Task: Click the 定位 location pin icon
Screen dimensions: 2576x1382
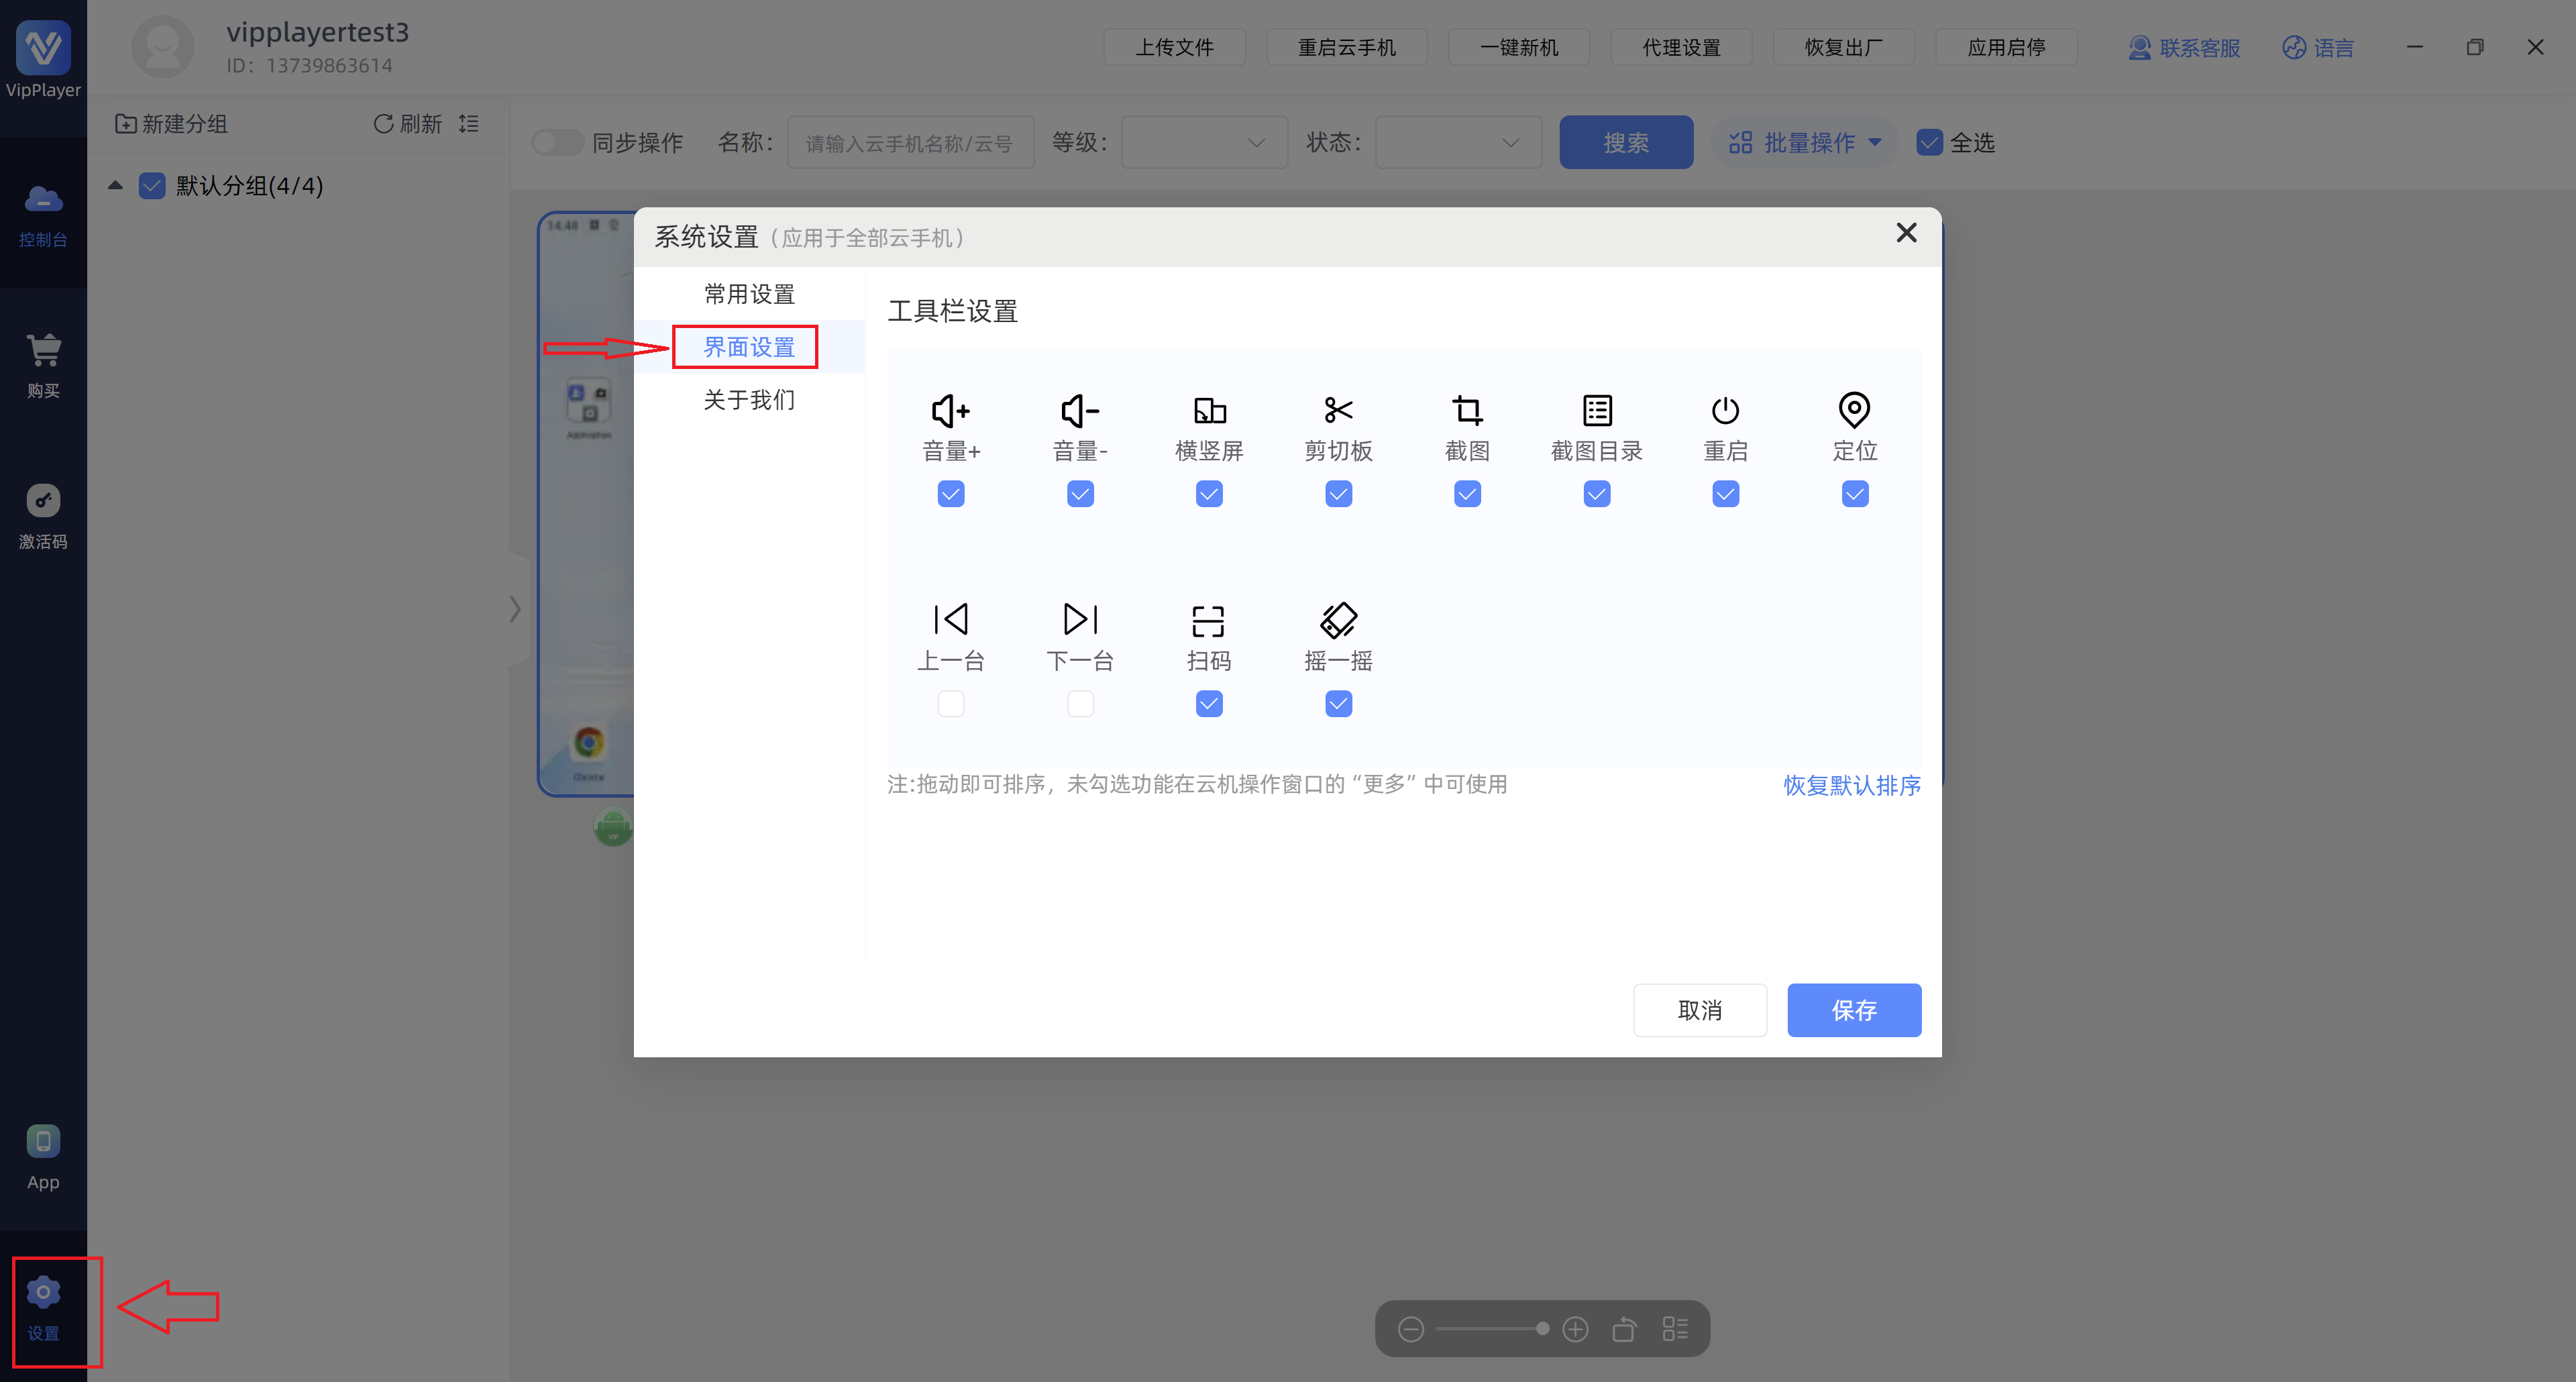Action: (1854, 410)
